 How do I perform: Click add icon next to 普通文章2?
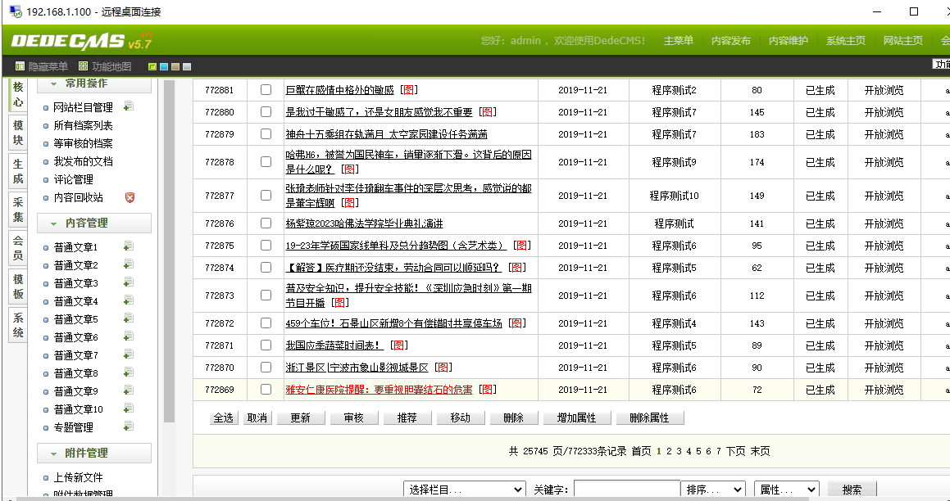[x=129, y=264]
